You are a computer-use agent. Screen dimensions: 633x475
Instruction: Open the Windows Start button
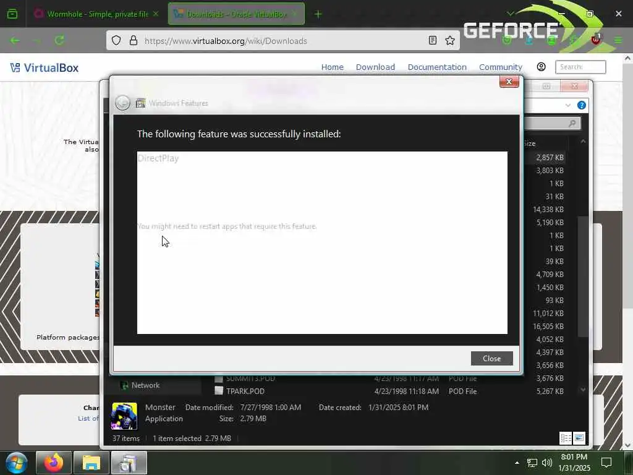[x=16, y=463]
